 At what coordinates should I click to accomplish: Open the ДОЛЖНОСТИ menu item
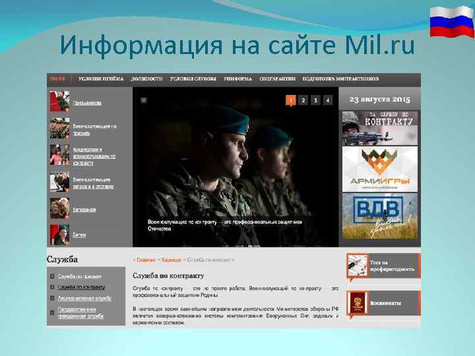coord(146,78)
